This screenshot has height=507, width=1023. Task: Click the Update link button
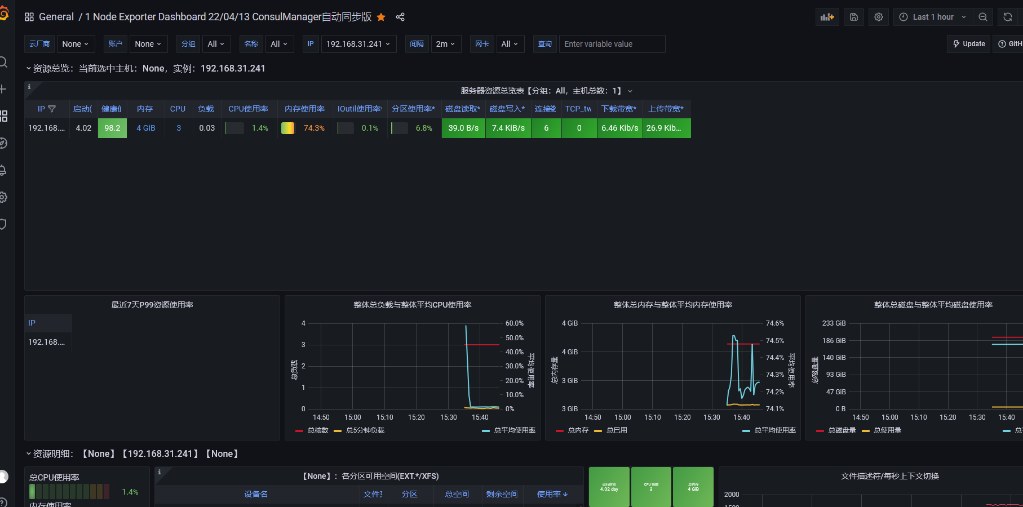pos(969,44)
